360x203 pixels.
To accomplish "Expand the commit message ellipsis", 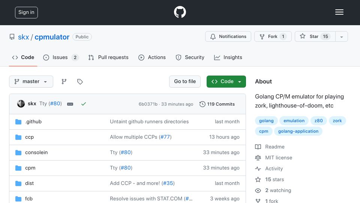I will click(x=70, y=104).
